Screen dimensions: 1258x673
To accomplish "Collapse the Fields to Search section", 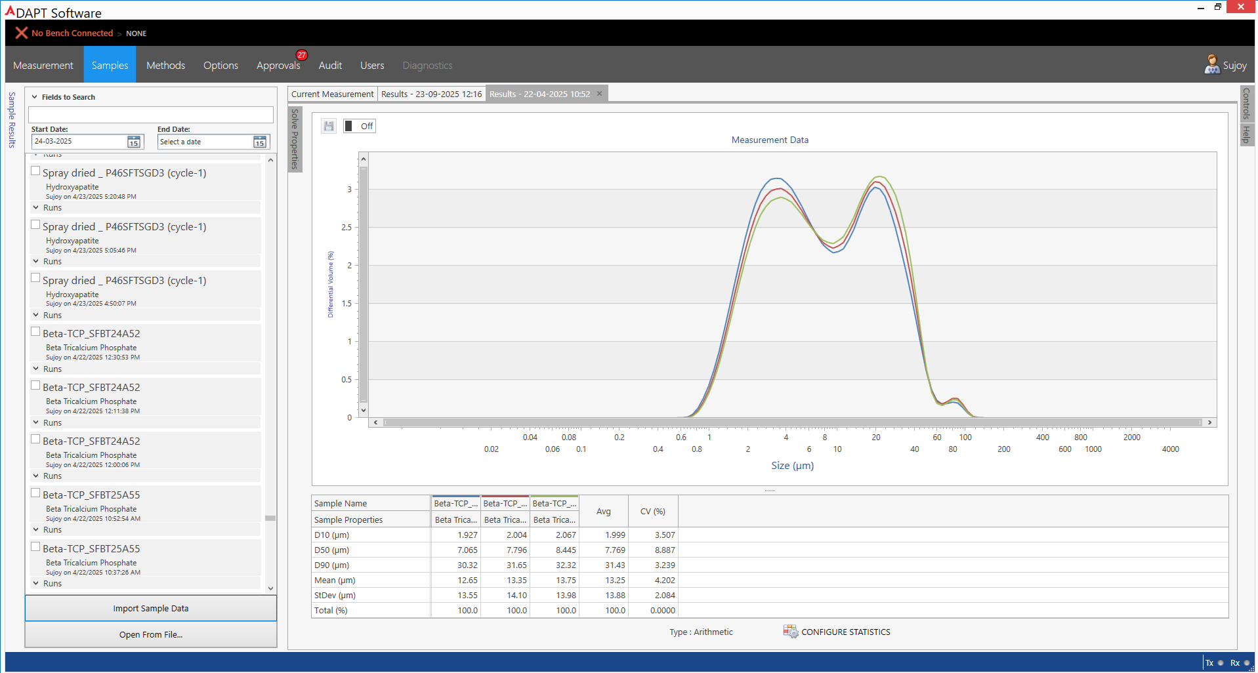I will click(35, 97).
